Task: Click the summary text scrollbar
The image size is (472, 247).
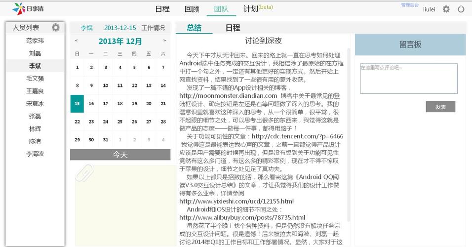Action: [x=349, y=135]
